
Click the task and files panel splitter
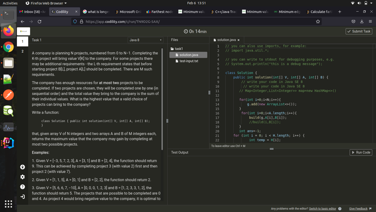pyautogui.click(x=167, y=121)
